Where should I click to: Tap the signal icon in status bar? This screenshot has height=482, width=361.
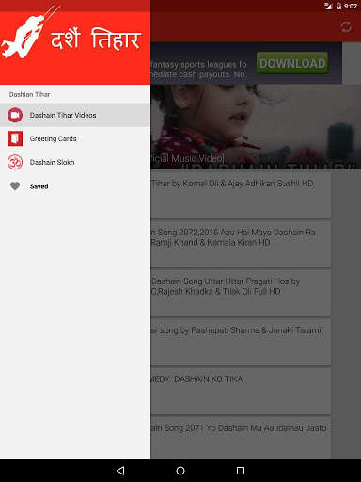(x=328, y=6)
